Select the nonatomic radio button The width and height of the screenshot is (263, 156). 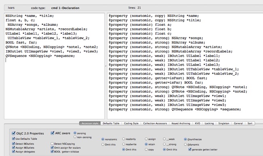(103, 139)
